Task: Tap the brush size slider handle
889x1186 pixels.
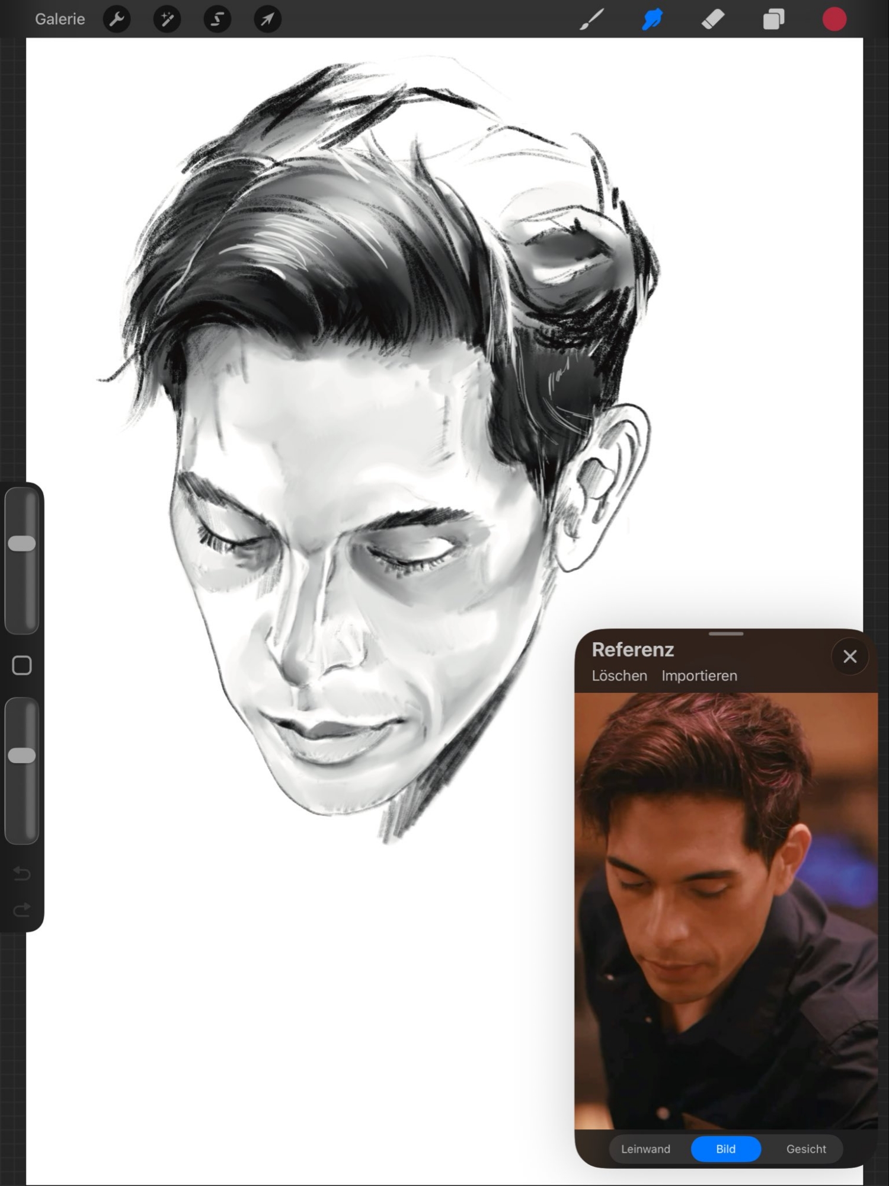Action: pyautogui.click(x=22, y=543)
